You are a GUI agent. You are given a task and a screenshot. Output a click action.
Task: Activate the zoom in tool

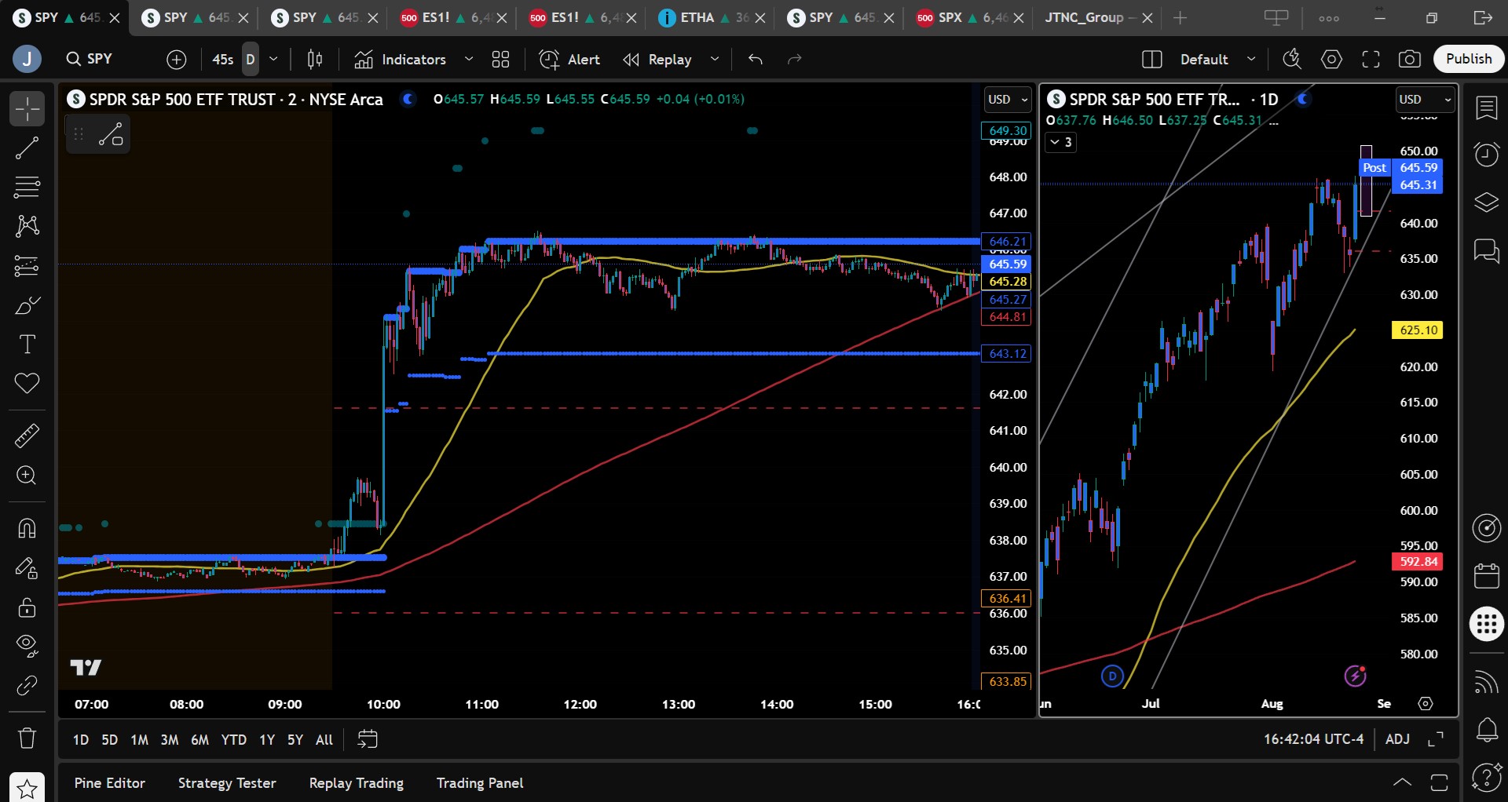pyautogui.click(x=27, y=476)
